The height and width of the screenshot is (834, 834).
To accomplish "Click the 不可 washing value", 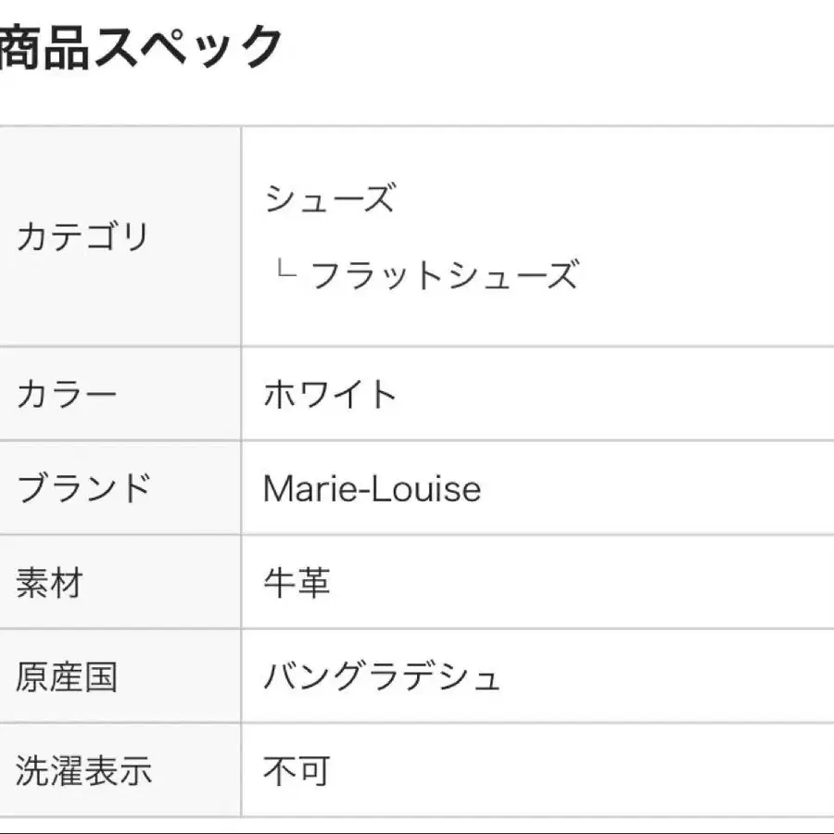I will coord(297,770).
